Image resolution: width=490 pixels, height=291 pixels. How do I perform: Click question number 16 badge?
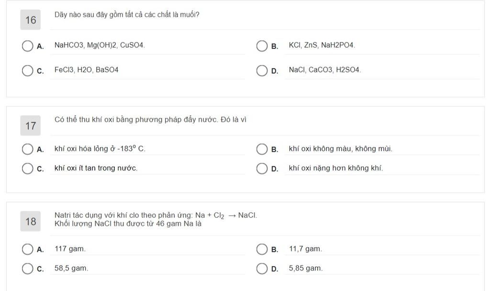click(x=31, y=20)
